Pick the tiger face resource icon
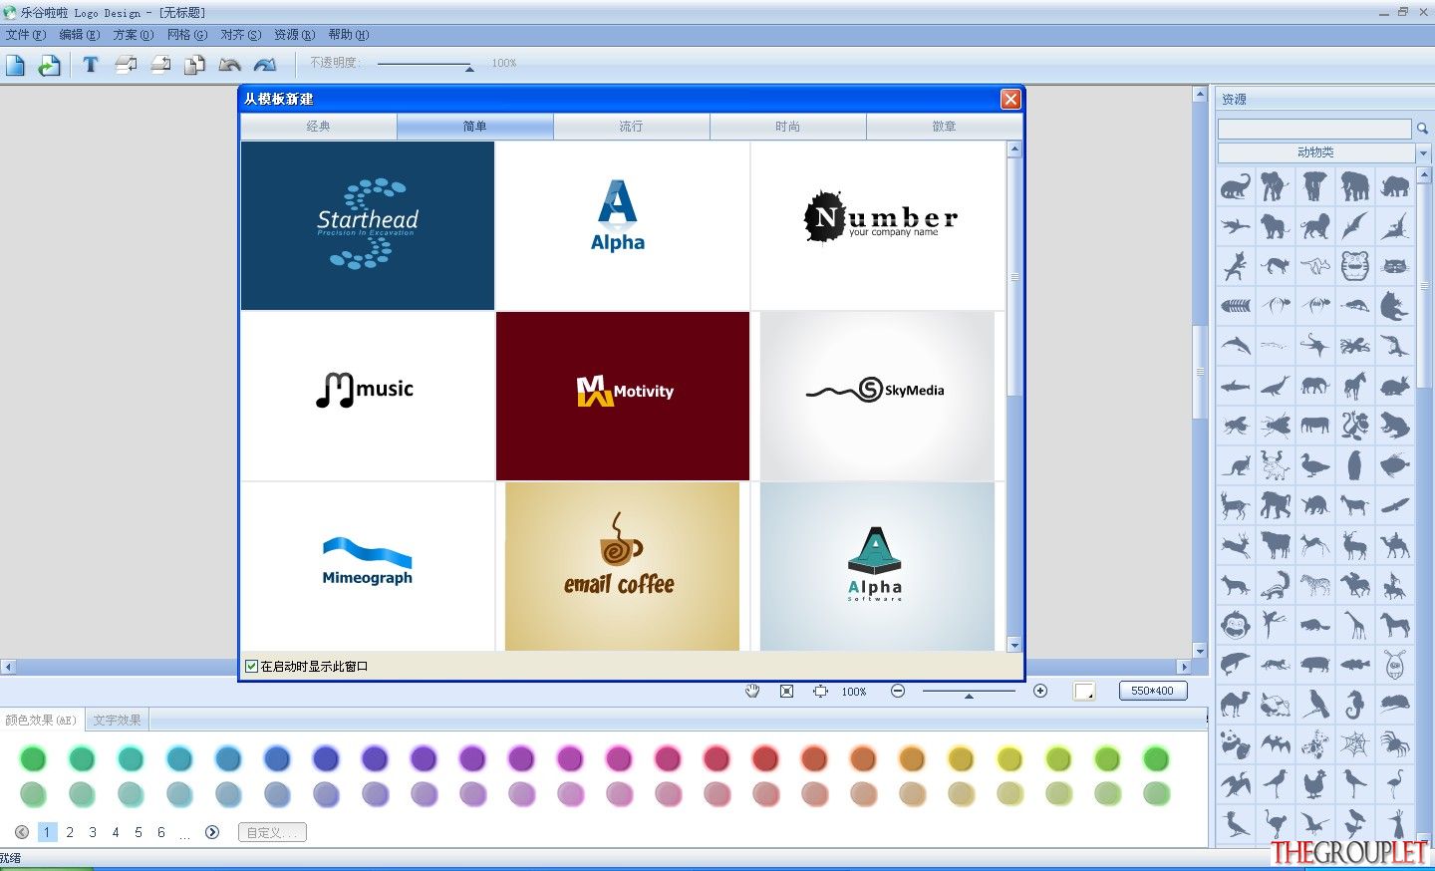The height and width of the screenshot is (871, 1435). click(1355, 266)
